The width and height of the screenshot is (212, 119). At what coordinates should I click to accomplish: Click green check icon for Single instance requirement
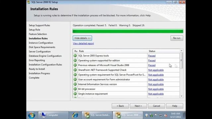(75, 94)
